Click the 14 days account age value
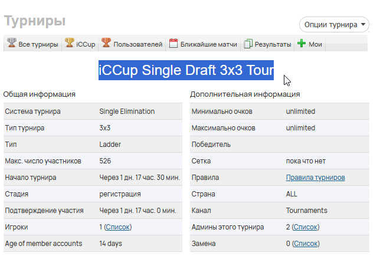The width and height of the screenshot is (380, 259). click(110, 244)
